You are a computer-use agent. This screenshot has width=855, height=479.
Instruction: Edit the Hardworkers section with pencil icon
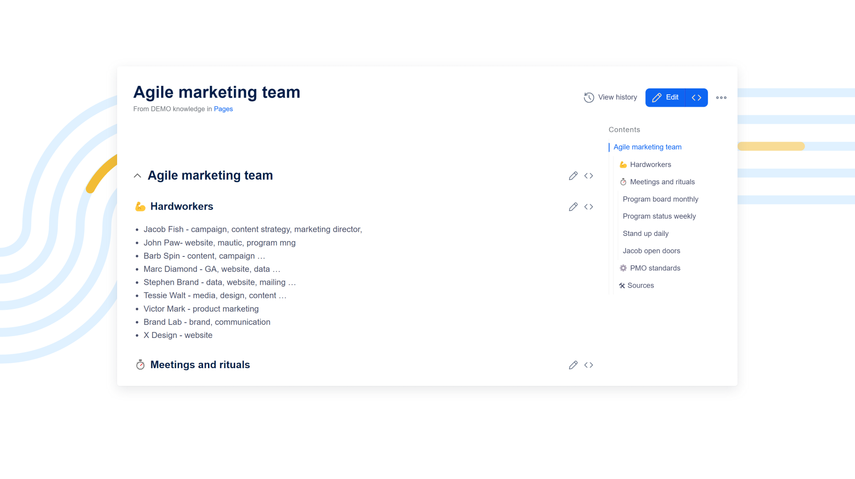[x=573, y=207]
